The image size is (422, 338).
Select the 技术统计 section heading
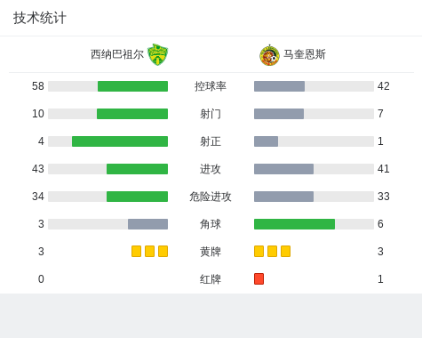point(39,18)
